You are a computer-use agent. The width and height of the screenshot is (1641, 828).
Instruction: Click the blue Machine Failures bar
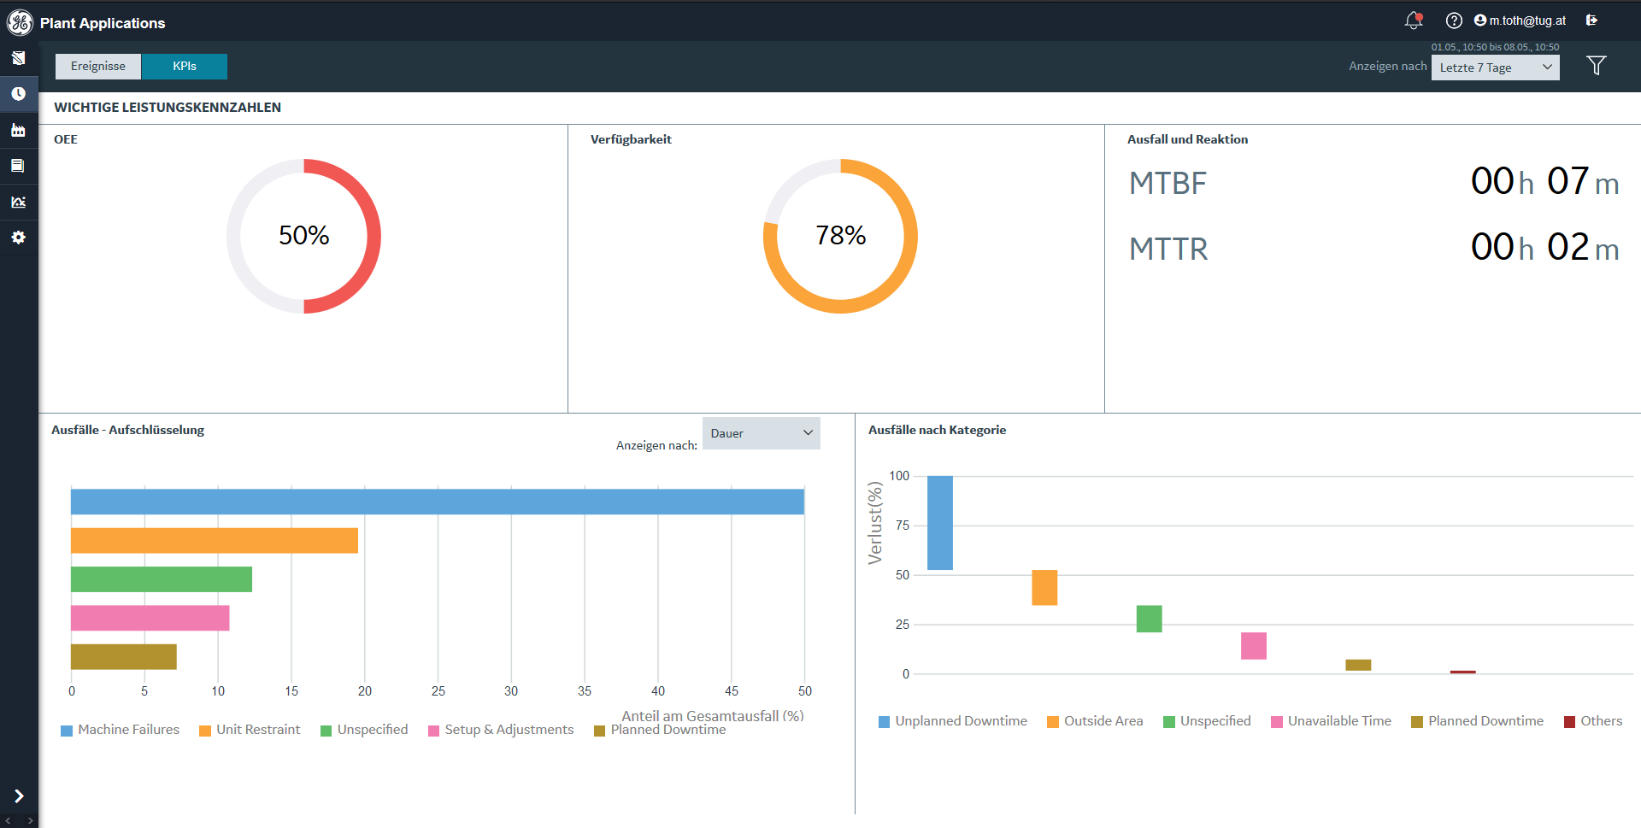437,502
